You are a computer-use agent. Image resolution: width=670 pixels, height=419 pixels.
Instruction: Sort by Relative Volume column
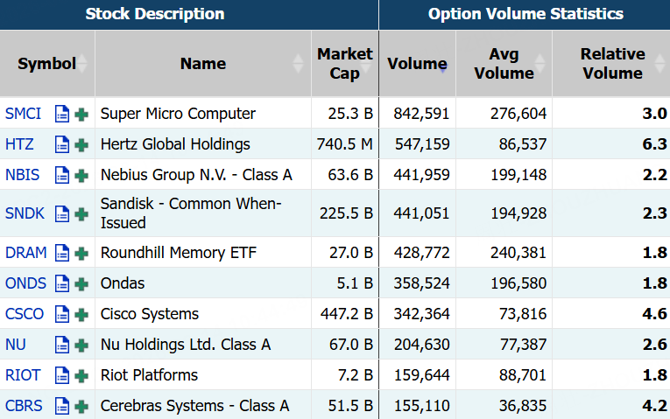tap(611, 64)
